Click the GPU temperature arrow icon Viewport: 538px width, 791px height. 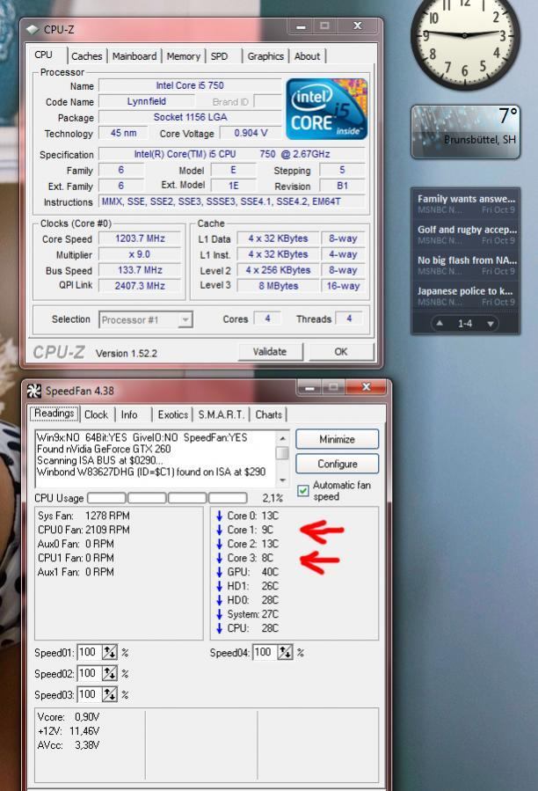tap(220, 572)
